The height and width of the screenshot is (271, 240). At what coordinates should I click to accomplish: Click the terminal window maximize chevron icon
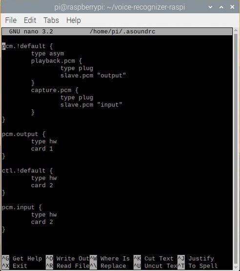tap(221, 7)
